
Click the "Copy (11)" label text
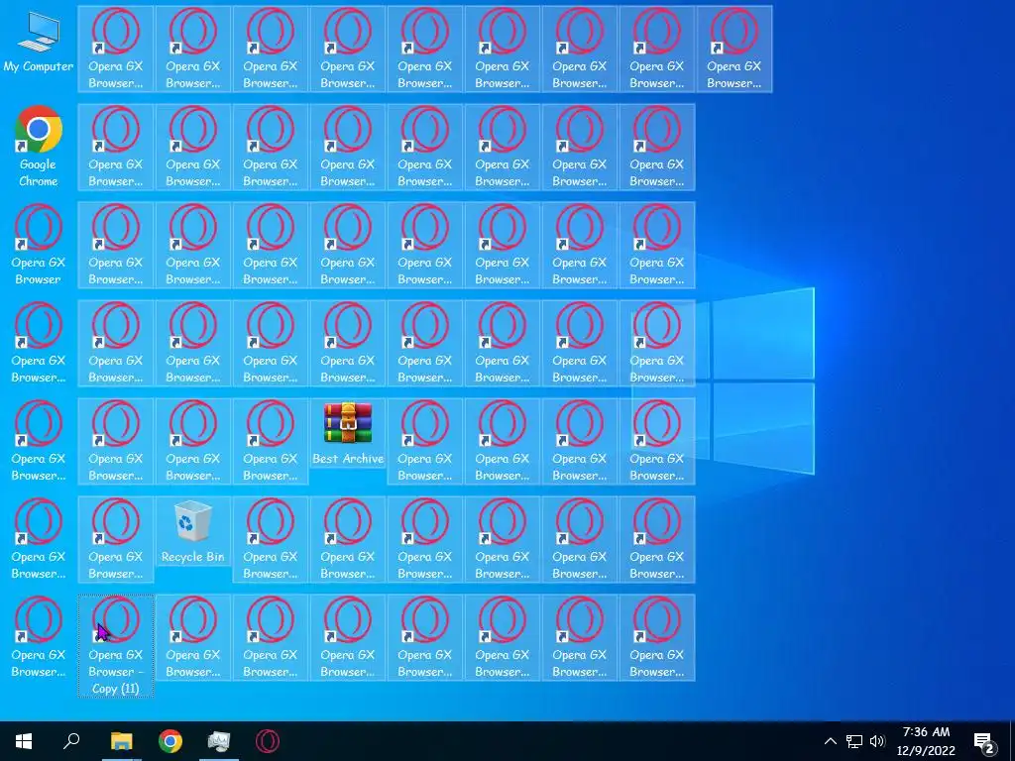[x=116, y=689]
